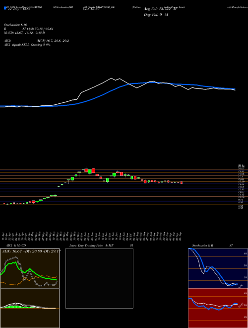Click the ADX (MGR) 16.7, 20.8, 29.2 line

(37, 41)
